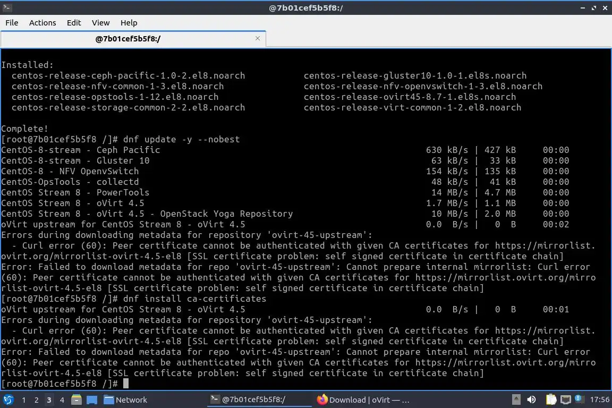Click the 'Installed:' heading in terminal
Image resolution: width=612 pixels, height=408 pixels.
pos(27,65)
